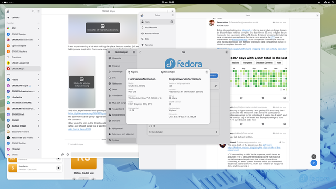The image size is (336, 189).
Task: Open Tuba account avatar icon
Action: (142, 15)
